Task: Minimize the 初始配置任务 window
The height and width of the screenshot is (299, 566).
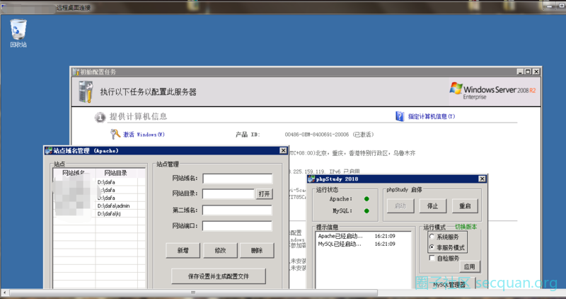Action: [x=520, y=72]
